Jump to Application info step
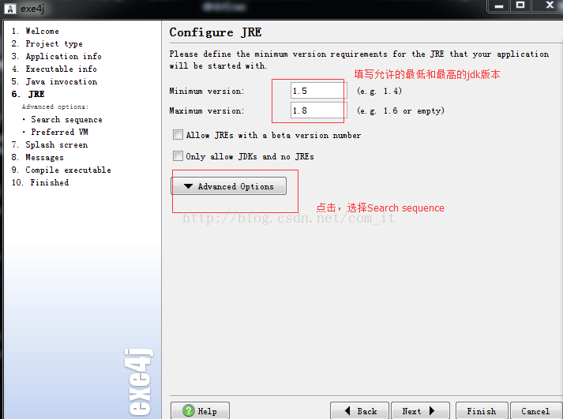The image size is (563, 419). pos(63,56)
